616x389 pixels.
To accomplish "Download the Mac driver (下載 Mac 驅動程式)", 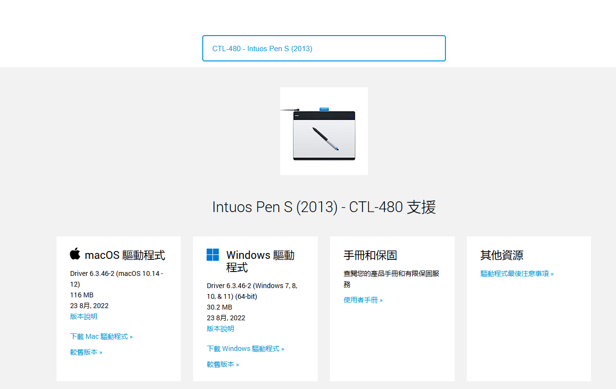I will tap(101, 336).
